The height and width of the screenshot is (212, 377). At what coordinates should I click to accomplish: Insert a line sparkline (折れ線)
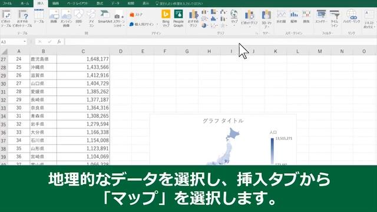tap(281, 16)
